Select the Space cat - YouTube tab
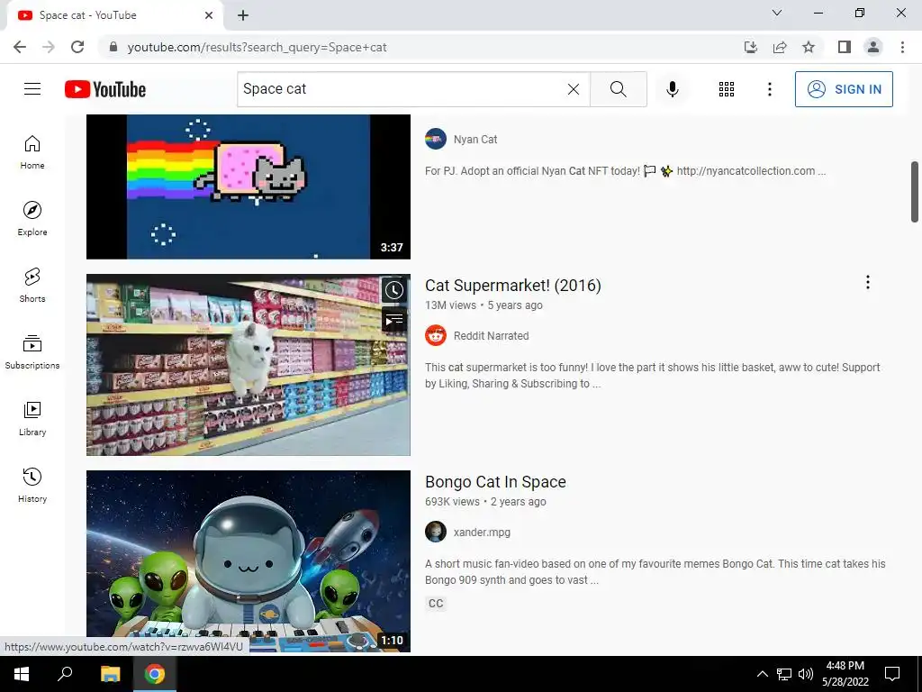 114,15
